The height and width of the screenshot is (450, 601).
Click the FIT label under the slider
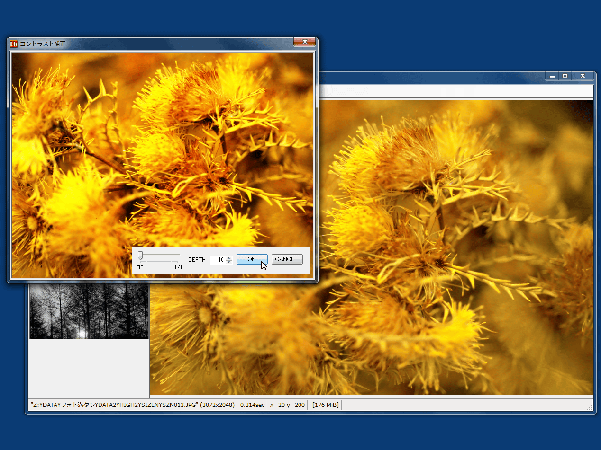point(140,267)
